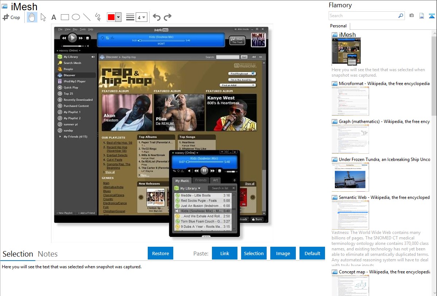
Task: Click the Paste Default button
Action: (x=312, y=253)
